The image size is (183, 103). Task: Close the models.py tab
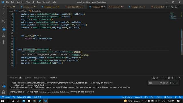tap(105, 7)
